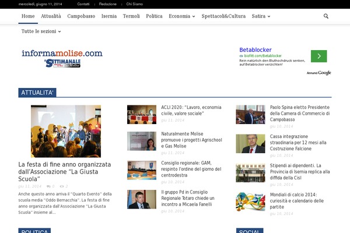
Task: Open the ACLI 2020 article thumbnail
Action: [x=142, y=114]
